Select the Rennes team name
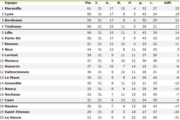Viewport: 180px width, 120px height. click(x=11, y=44)
